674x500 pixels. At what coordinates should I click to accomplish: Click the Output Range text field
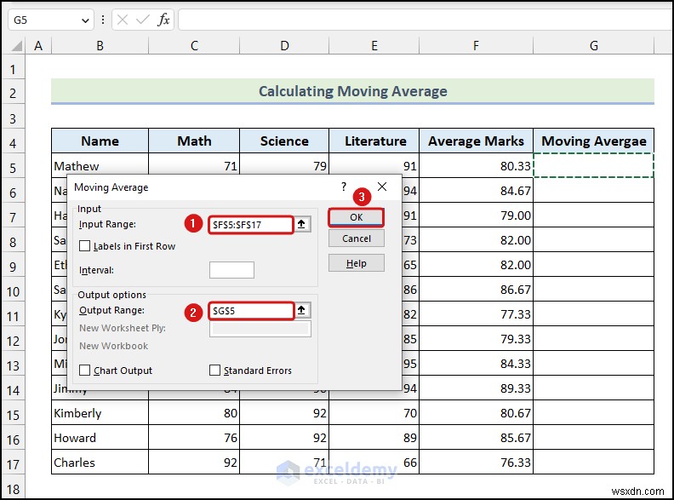point(251,311)
